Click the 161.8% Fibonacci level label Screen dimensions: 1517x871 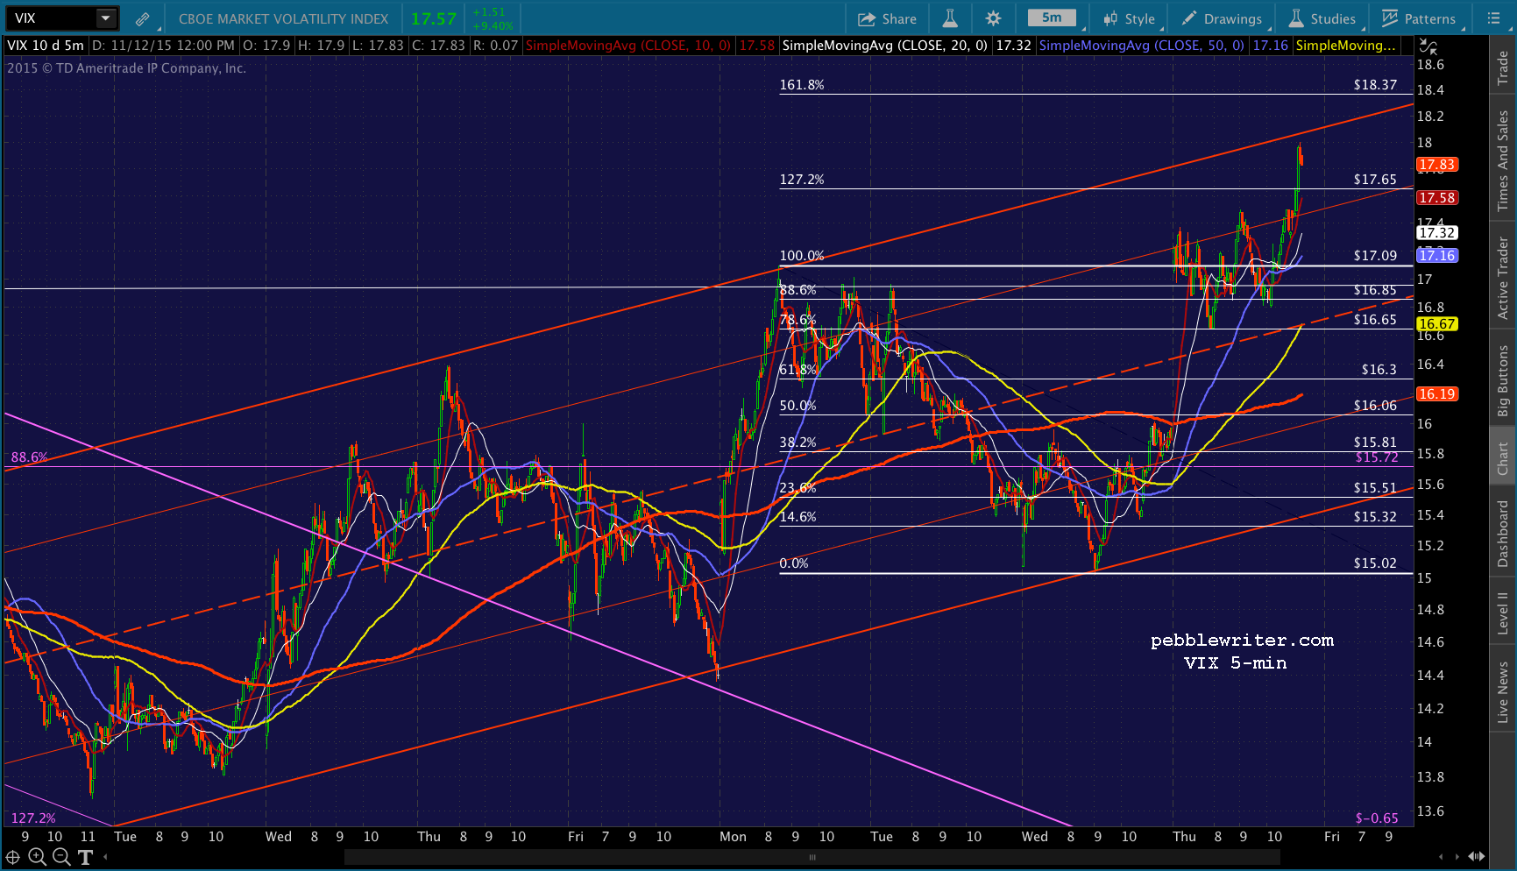click(802, 85)
